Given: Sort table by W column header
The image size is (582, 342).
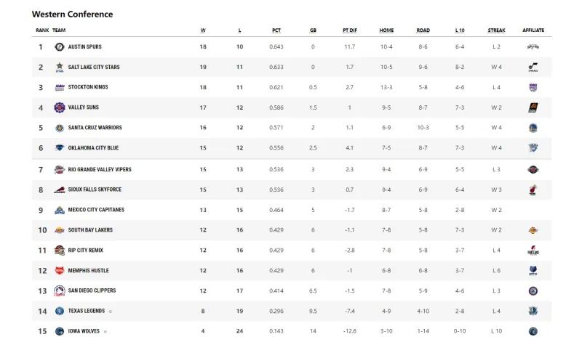Looking at the screenshot, I should coord(203,30).
